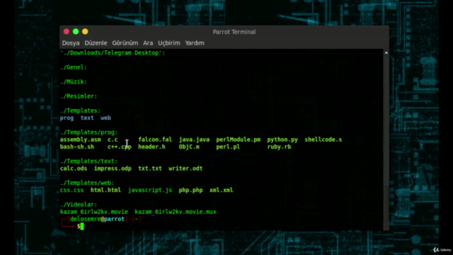Click python.py file name
The height and width of the screenshot is (255, 453).
point(282,140)
